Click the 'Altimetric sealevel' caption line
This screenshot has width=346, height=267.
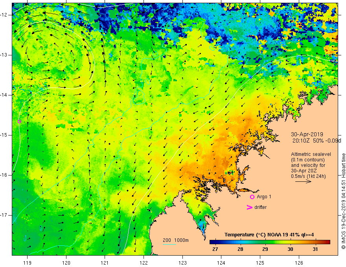tap(311, 154)
